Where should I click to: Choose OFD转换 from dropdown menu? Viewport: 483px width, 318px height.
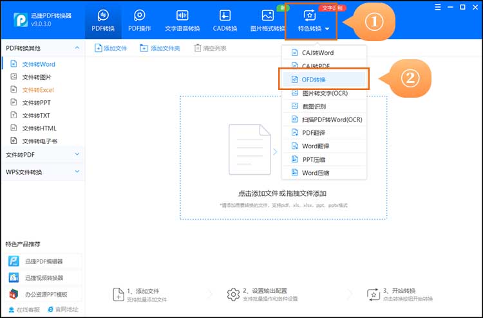point(324,80)
